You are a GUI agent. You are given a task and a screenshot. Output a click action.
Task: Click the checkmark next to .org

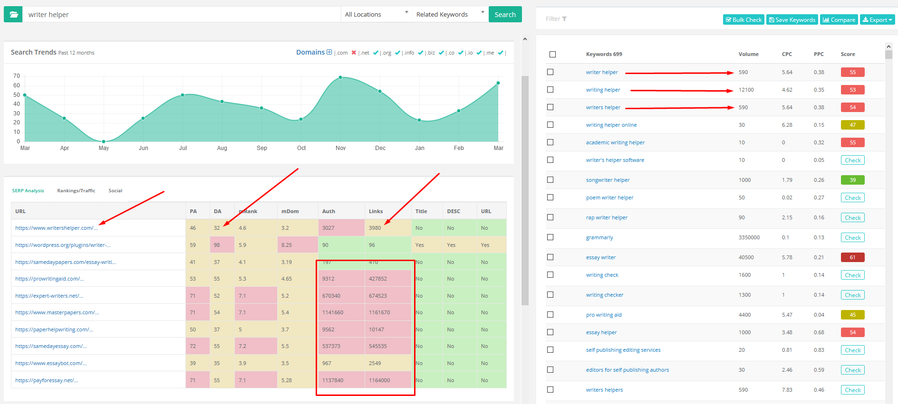(397, 53)
